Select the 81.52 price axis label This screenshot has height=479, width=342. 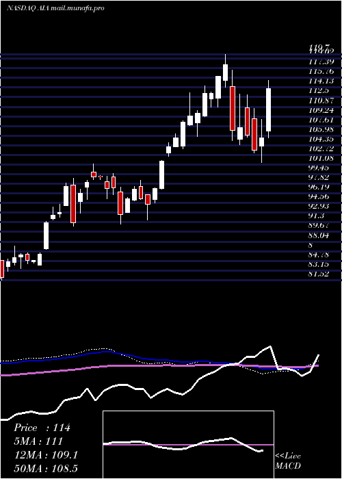(x=319, y=274)
